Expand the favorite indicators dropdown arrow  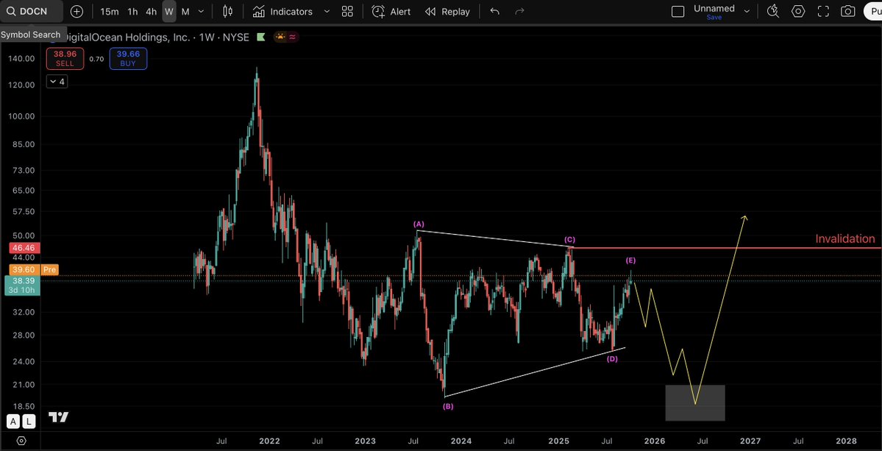point(327,11)
